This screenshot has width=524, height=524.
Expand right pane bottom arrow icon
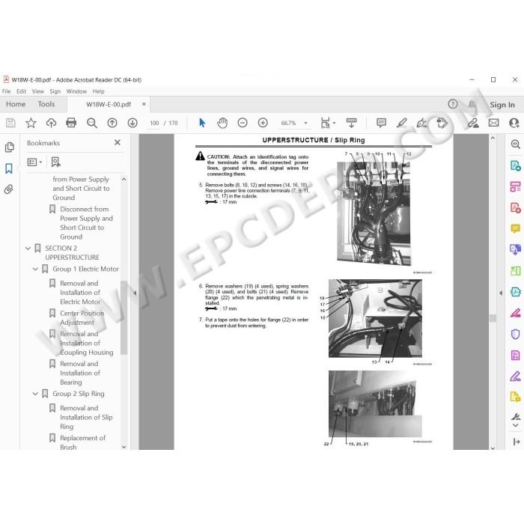tap(516, 442)
